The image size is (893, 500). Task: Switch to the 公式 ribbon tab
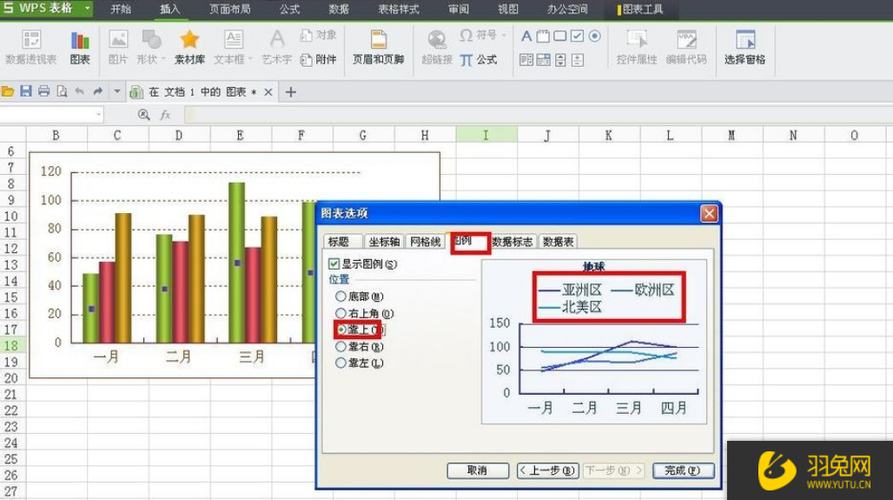pyautogui.click(x=289, y=9)
